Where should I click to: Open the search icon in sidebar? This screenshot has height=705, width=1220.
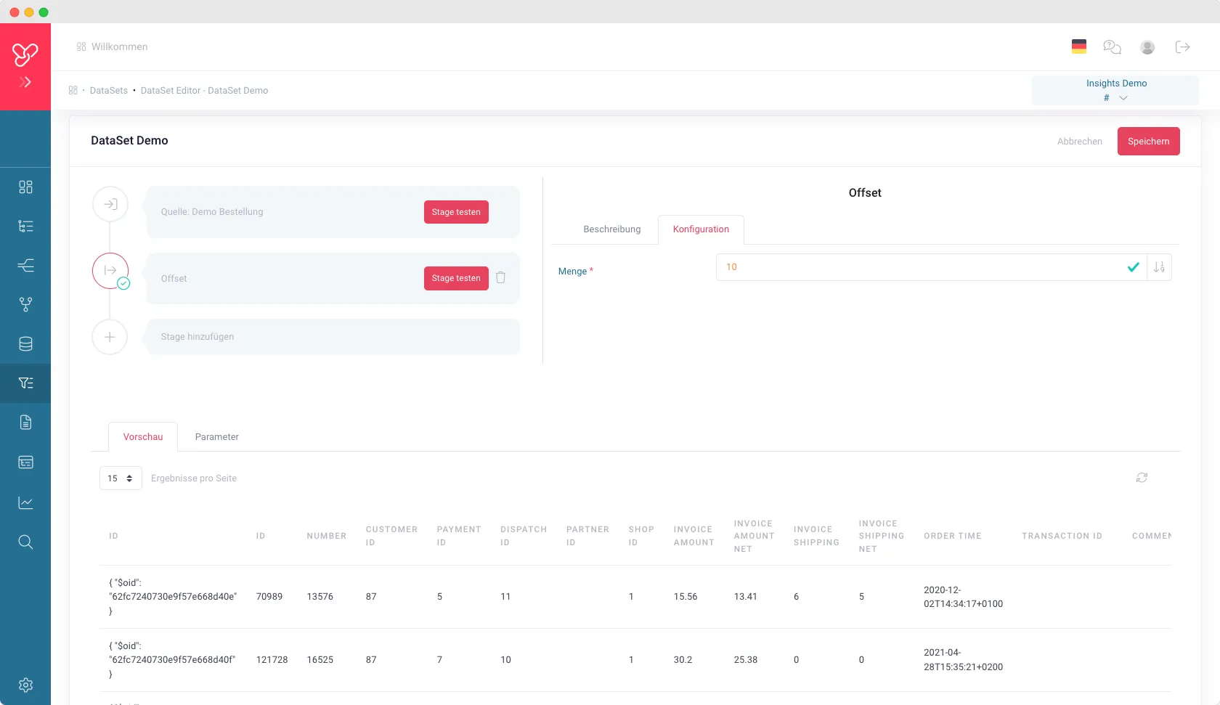pos(25,542)
